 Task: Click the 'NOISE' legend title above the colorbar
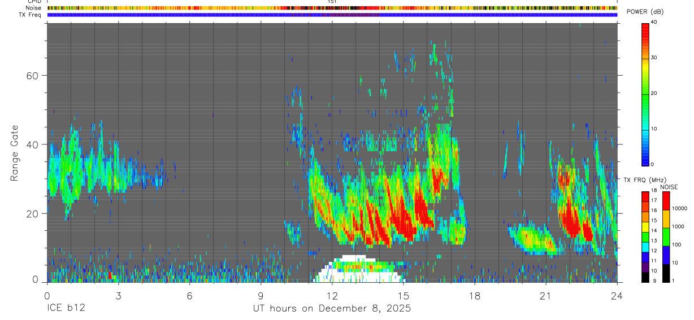pos(669,187)
